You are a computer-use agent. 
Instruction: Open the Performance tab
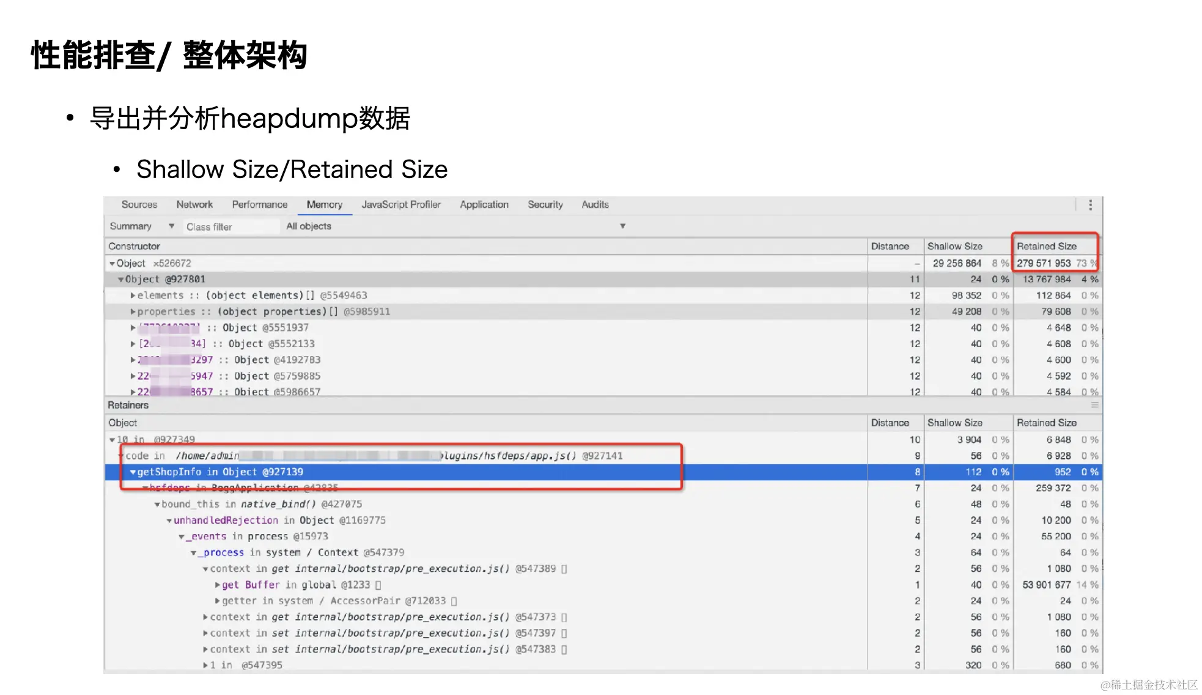point(259,205)
